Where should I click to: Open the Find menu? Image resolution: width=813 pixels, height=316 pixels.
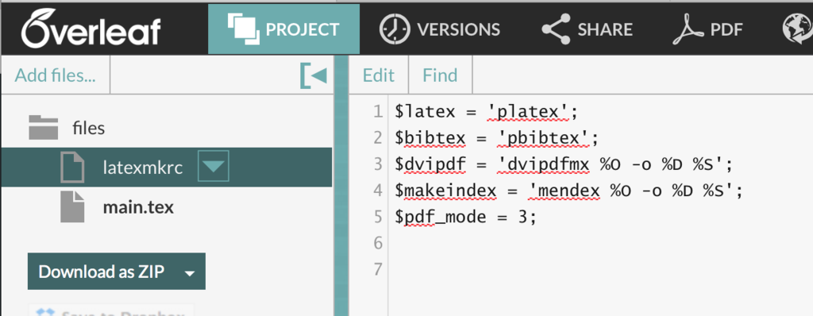point(440,75)
